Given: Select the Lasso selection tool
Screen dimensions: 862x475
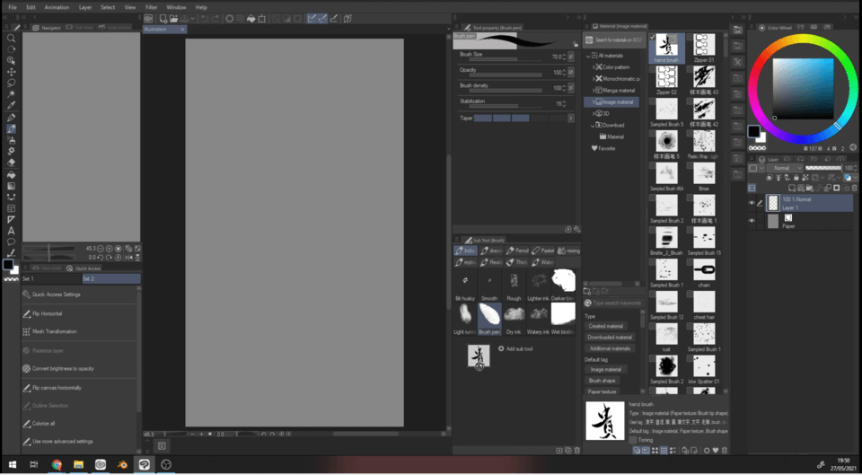Looking at the screenshot, I should 11,83.
